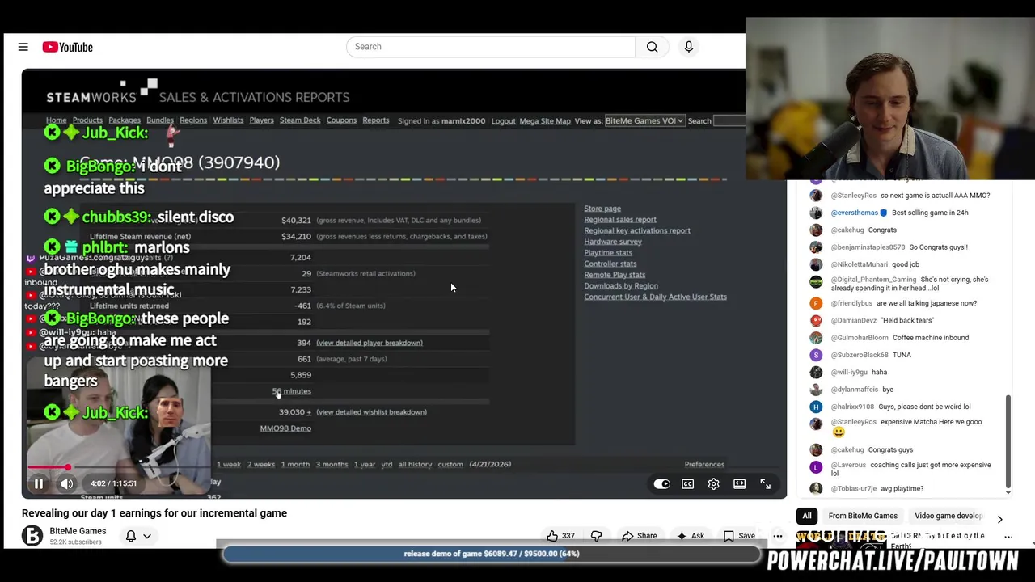This screenshot has width=1035, height=582.
Task: Click the Steam Deck menu in Steamworks
Action: pyautogui.click(x=300, y=120)
